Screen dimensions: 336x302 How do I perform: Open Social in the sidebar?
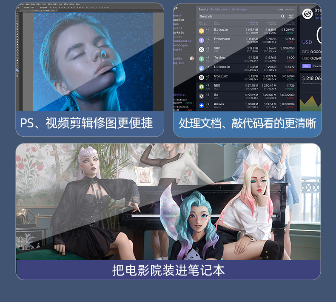tap(178, 29)
